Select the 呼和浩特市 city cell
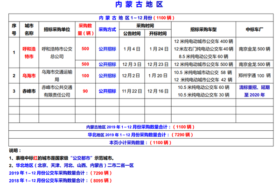 point(29,53)
